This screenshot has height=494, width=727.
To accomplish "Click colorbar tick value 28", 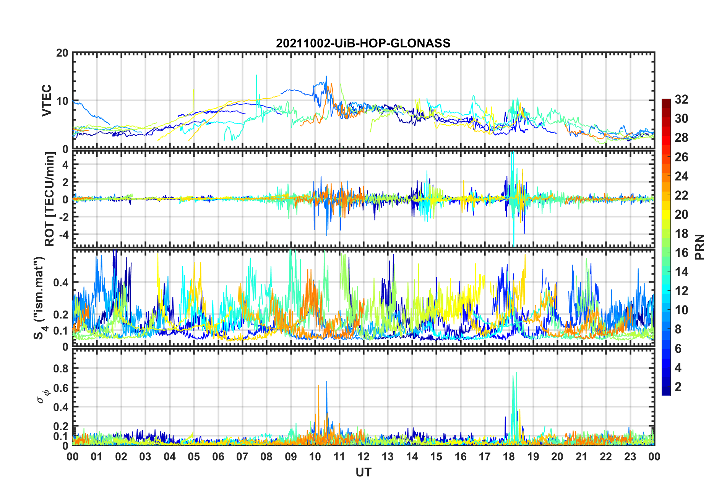I will click(x=682, y=138).
